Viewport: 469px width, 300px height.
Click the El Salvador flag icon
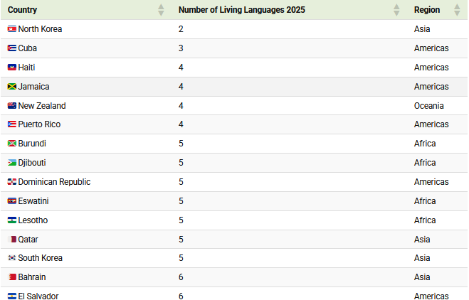[x=12, y=296]
